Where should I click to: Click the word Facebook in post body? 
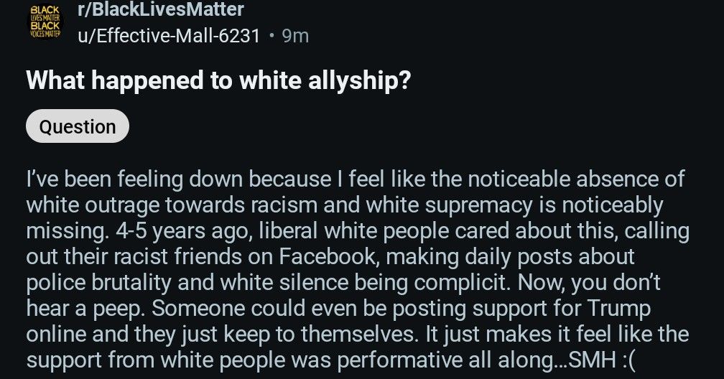(x=329, y=257)
